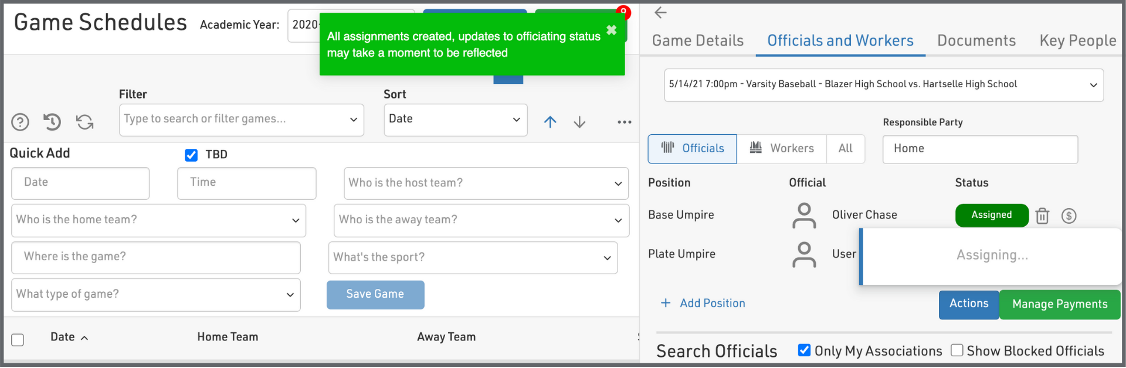Expand the game selection dropdown
The height and width of the screenshot is (368, 1126).
883,84
